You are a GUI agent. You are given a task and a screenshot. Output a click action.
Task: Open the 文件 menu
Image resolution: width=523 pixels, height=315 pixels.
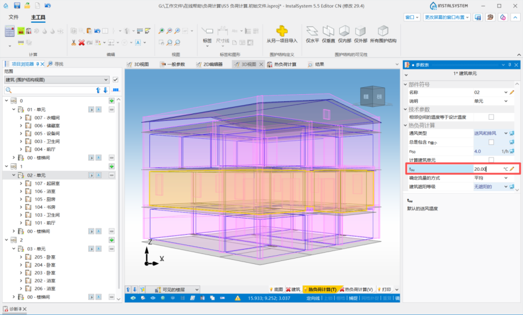click(14, 17)
